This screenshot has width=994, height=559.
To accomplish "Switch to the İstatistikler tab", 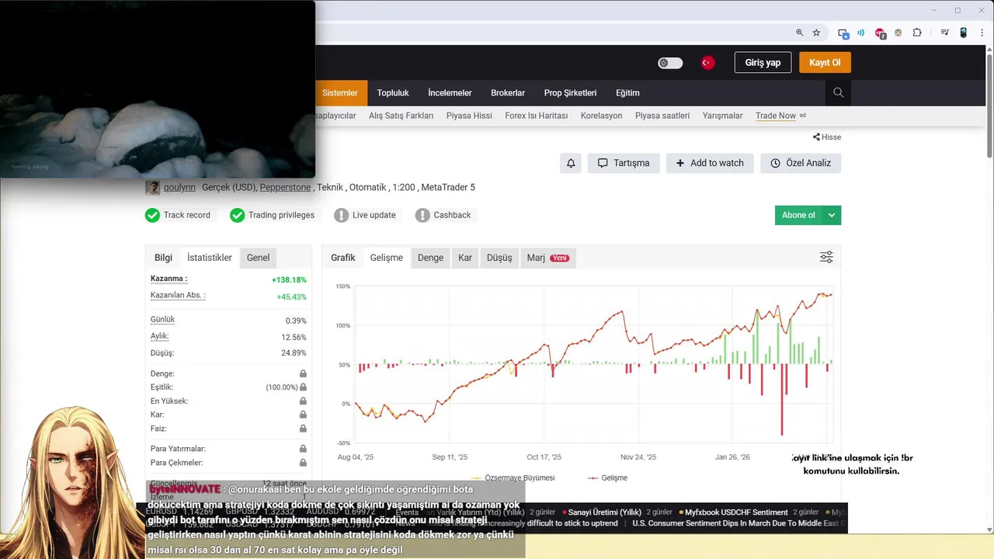I will click(x=210, y=258).
